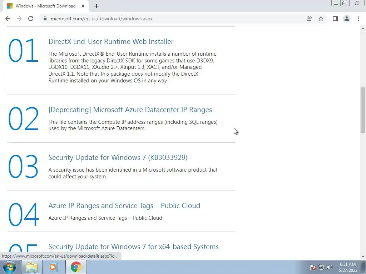The image size is (366, 274).
Task: Reload the Microsoft download page
Action: click(31, 19)
